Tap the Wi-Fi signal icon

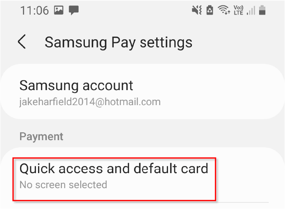click(x=224, y=10)
